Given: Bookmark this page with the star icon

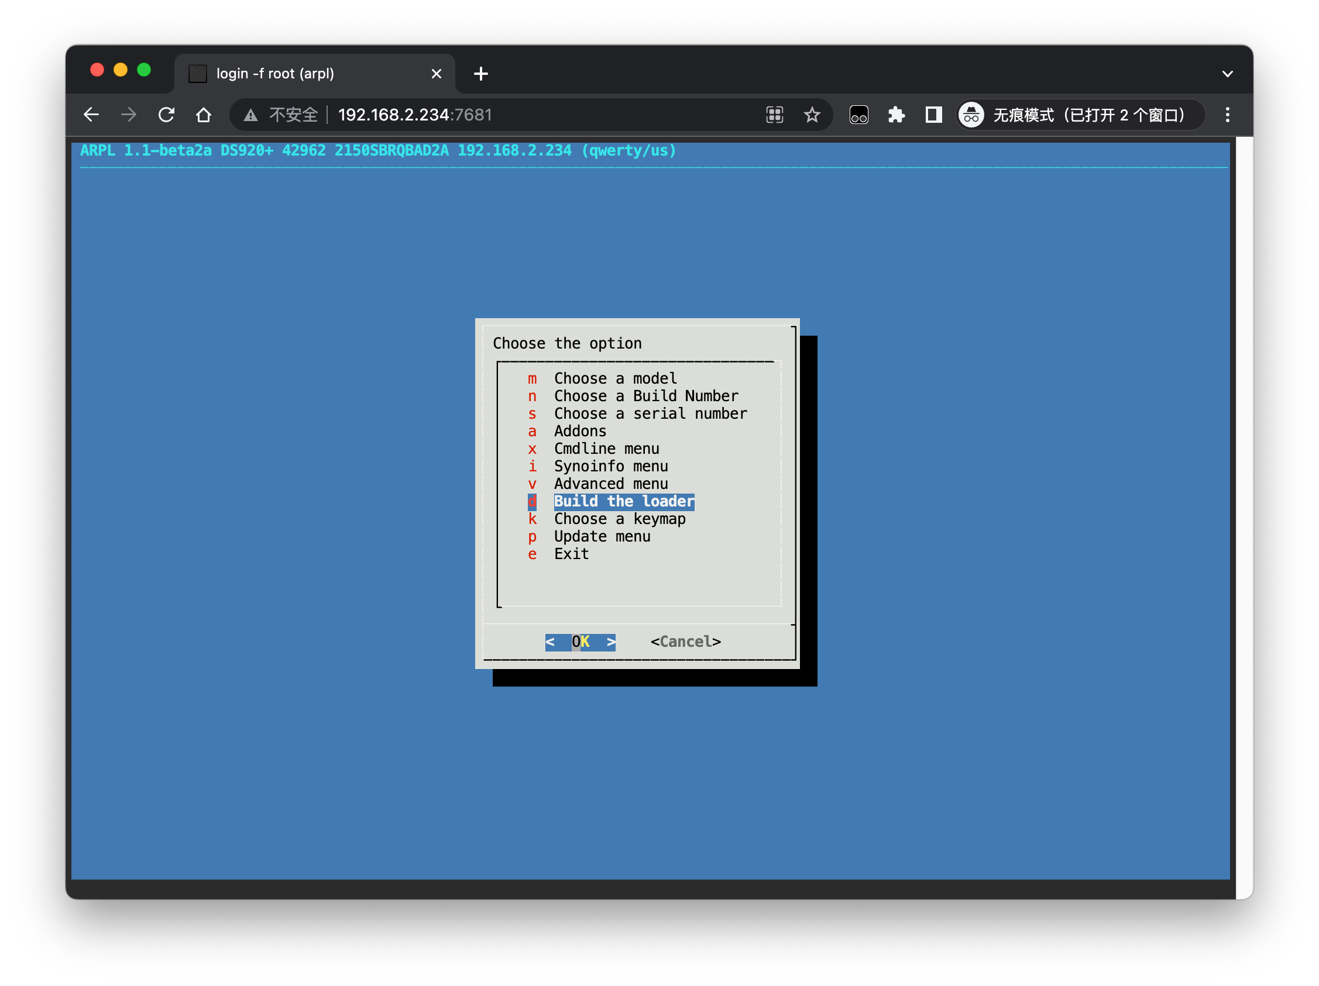Looking at the screenshot, I should pos(812,115).
